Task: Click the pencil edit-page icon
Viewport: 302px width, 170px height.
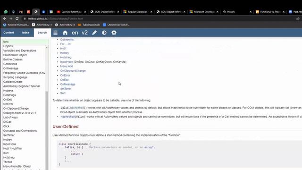Action: 94,33
